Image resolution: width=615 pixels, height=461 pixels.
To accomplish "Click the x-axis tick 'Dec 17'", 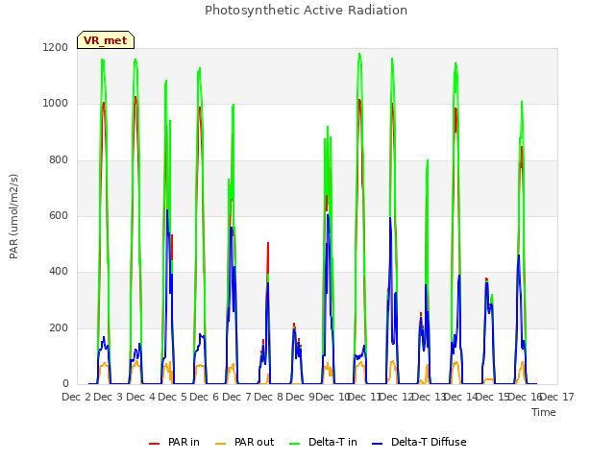I will click(557, 397).
